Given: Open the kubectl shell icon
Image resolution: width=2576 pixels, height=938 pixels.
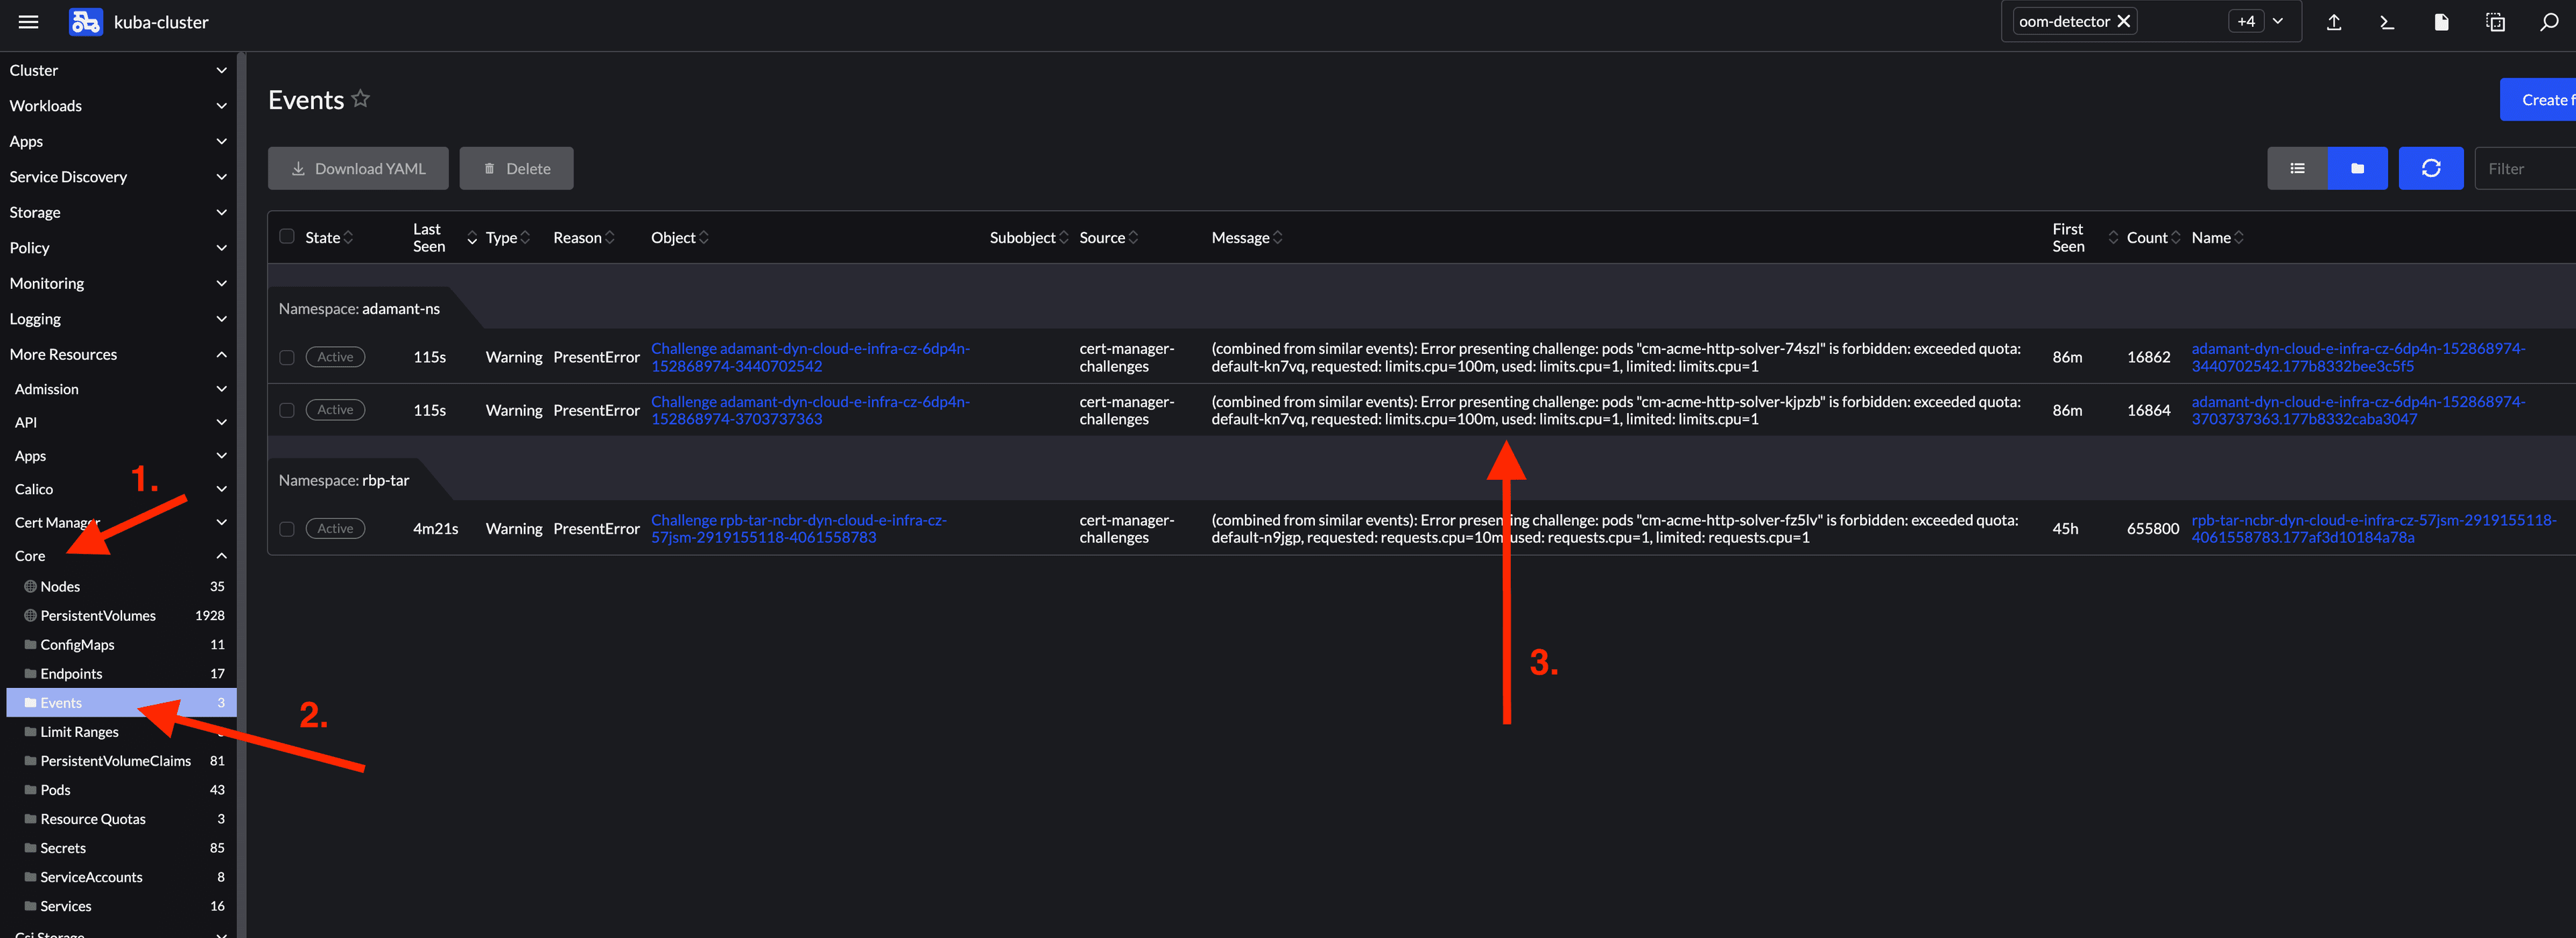Looking at the screenshot, I should [2387, 21].
